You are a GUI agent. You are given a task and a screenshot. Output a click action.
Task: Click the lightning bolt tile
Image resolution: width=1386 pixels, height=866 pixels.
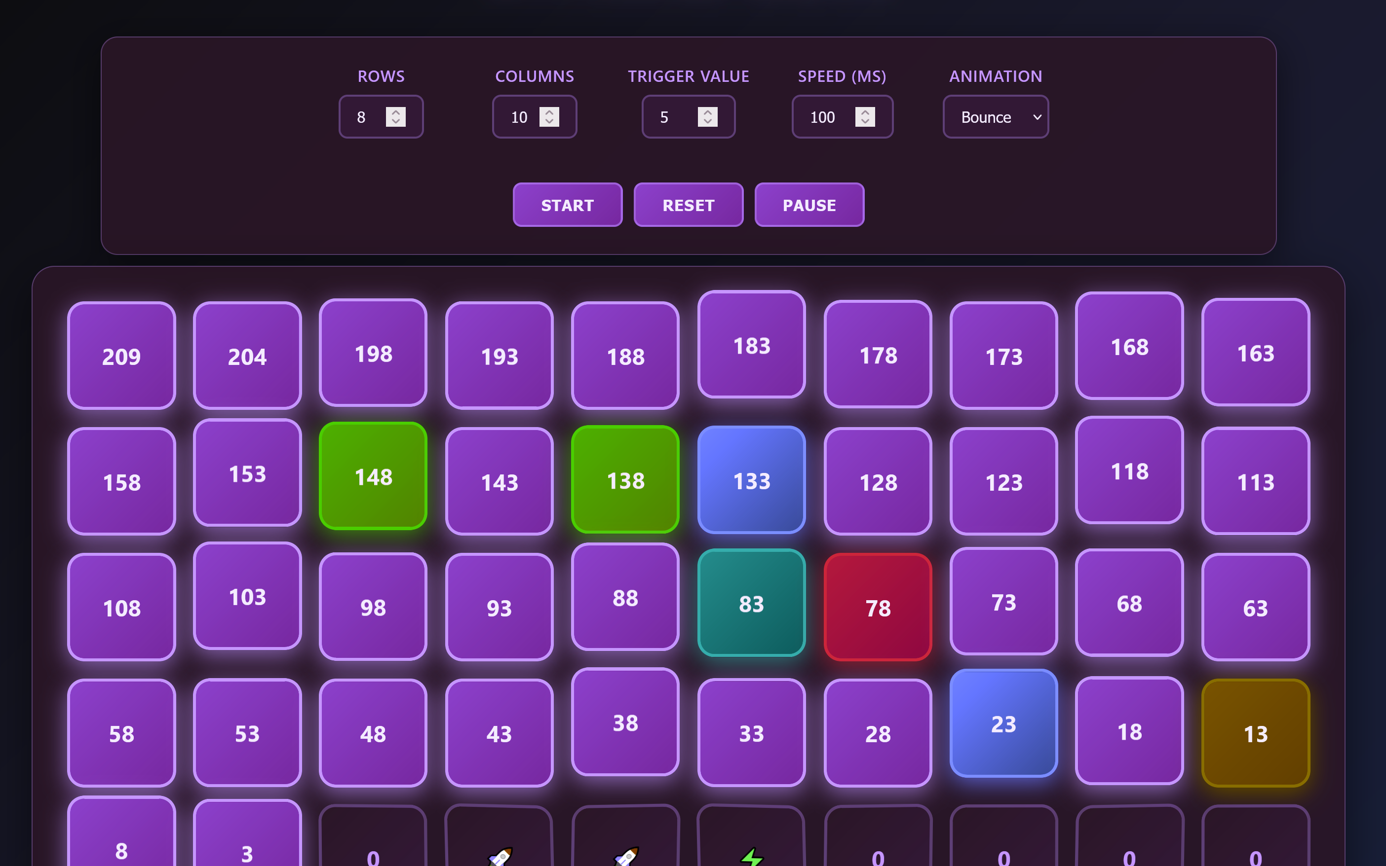[x=751, y=842]
